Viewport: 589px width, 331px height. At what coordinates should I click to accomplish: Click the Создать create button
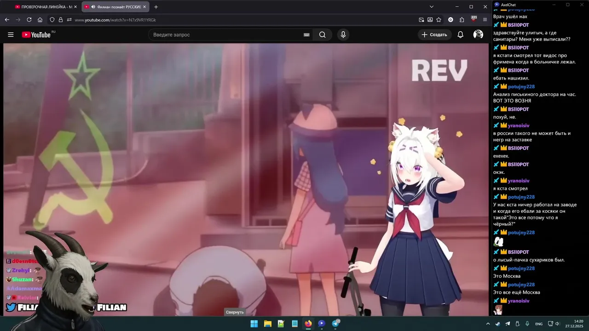(x=434, y=34)
